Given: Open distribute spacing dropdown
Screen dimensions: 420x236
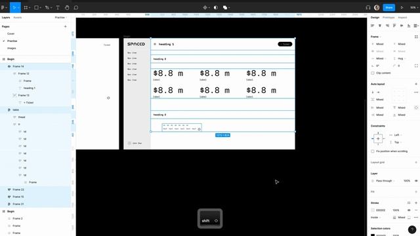Looking at the screenshot, I should pyautogui.click(x=416, y=26).
